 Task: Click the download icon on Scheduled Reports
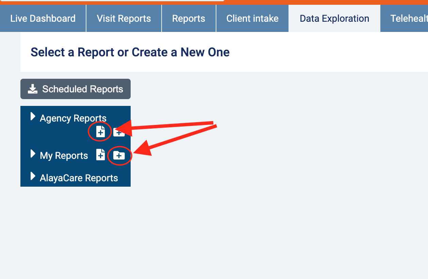33,89
